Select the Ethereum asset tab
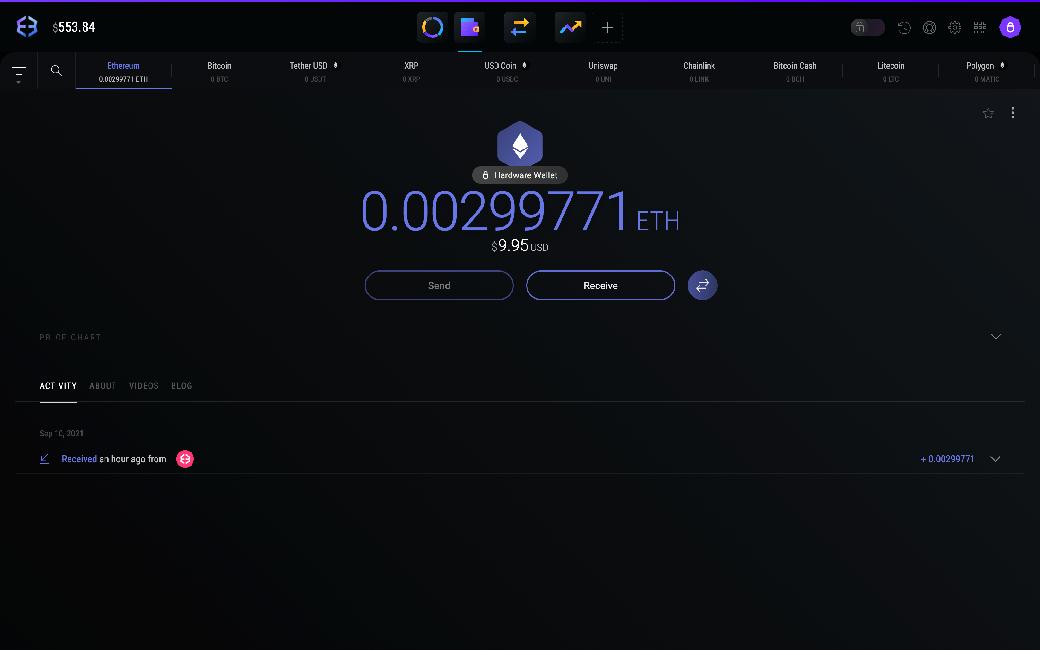This screenshot has width=1040, height=650. pyautogui.click(x=123, y=71)
